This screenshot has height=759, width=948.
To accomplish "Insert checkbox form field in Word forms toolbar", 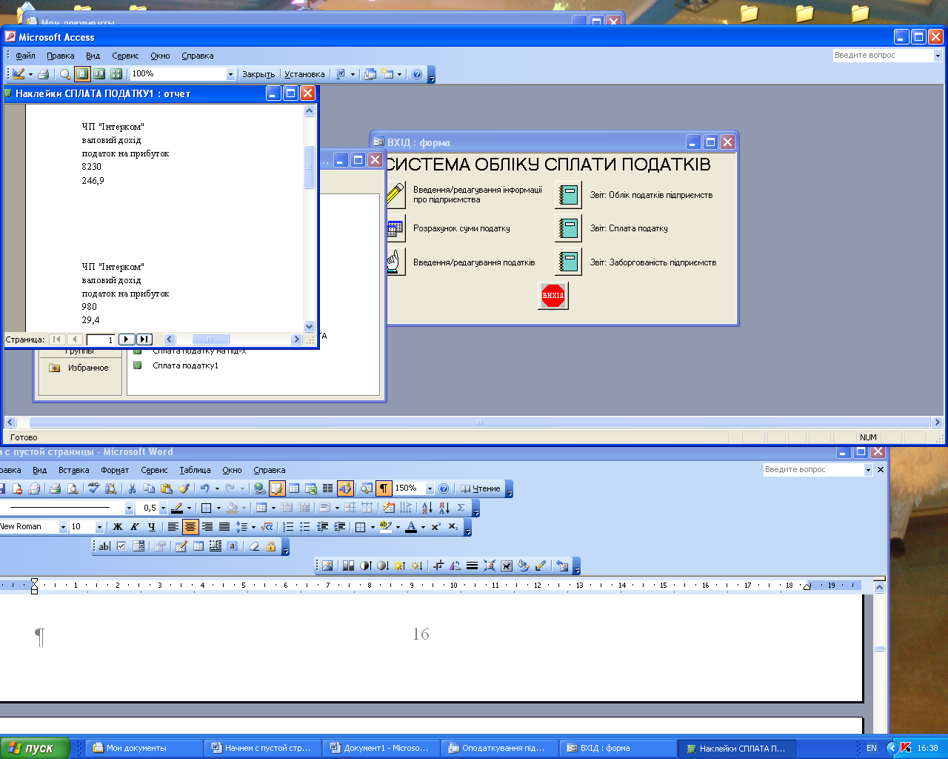I will [121, 546].
